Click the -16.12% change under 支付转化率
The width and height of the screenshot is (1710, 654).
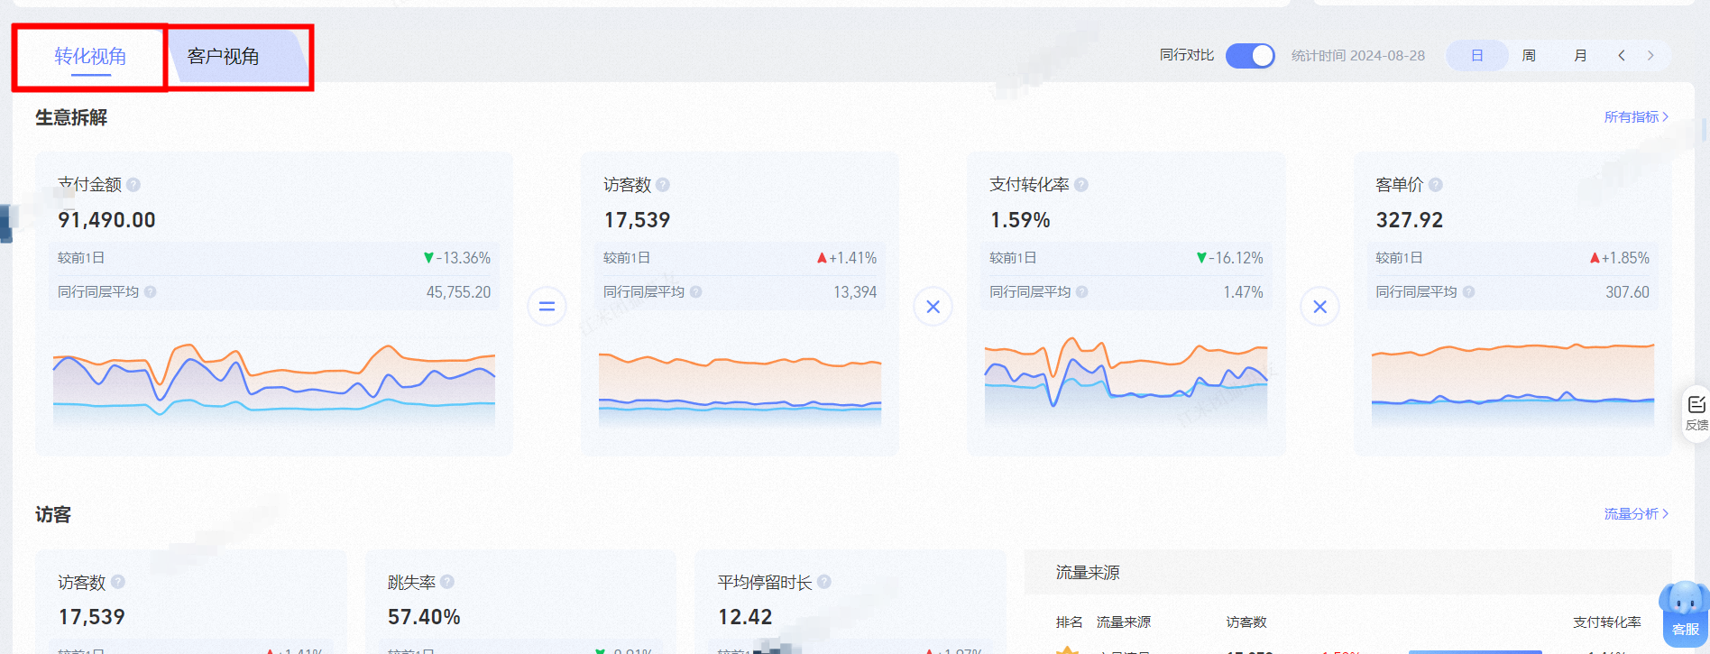point(1229,258)
